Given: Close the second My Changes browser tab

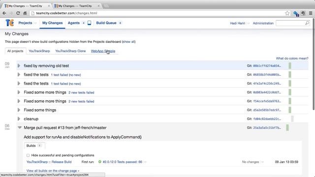Looking at the screenshot, I should 98,6.
